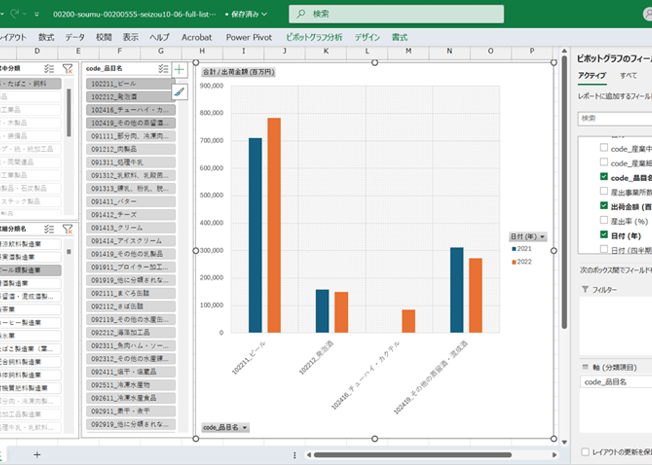
Task: Click the horizontal scrollbar left arrow
Action: pyautogui.click(x=308, y=455)
